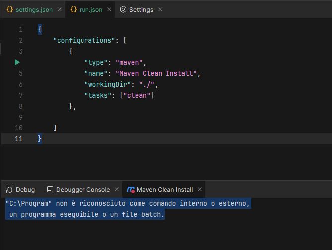Click the Maven error icon on tab
The height and width of the screenshot is (250, 332).
pyautogui.click(x=131, y=190)
